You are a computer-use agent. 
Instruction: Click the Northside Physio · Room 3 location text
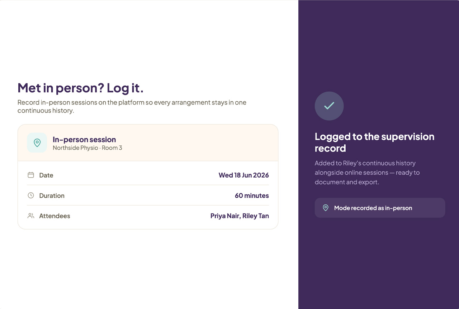87,148
